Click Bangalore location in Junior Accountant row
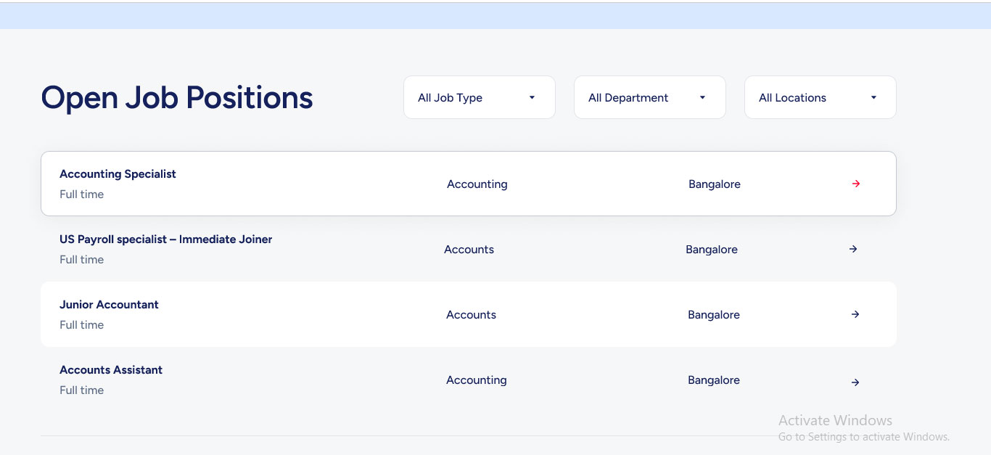The image size is (991, 455). (x=713, y=315)
